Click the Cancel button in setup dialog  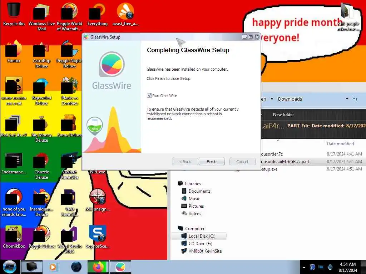point(242,162)
